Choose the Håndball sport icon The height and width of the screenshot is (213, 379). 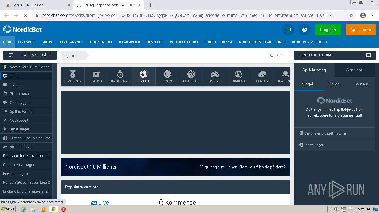(238, 77)
